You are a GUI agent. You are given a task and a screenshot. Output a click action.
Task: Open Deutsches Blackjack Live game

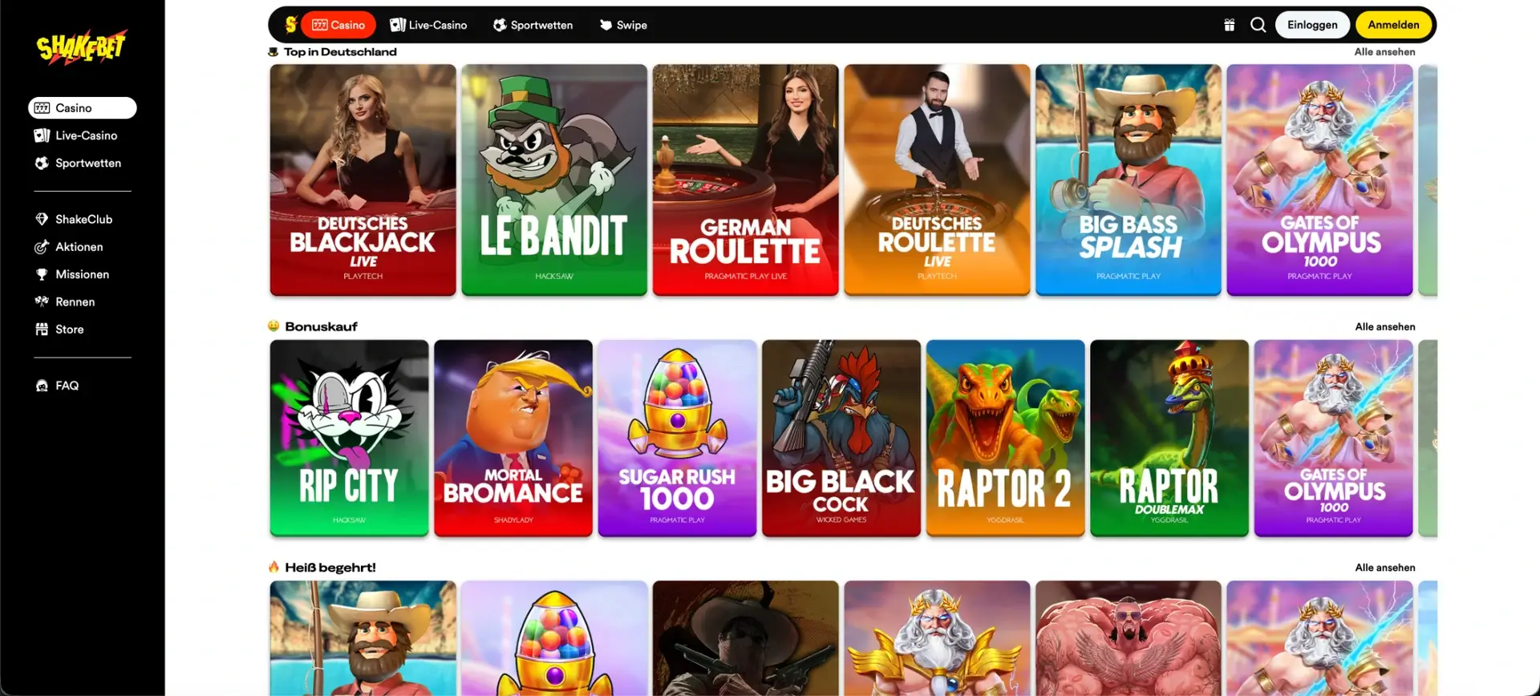363,180
